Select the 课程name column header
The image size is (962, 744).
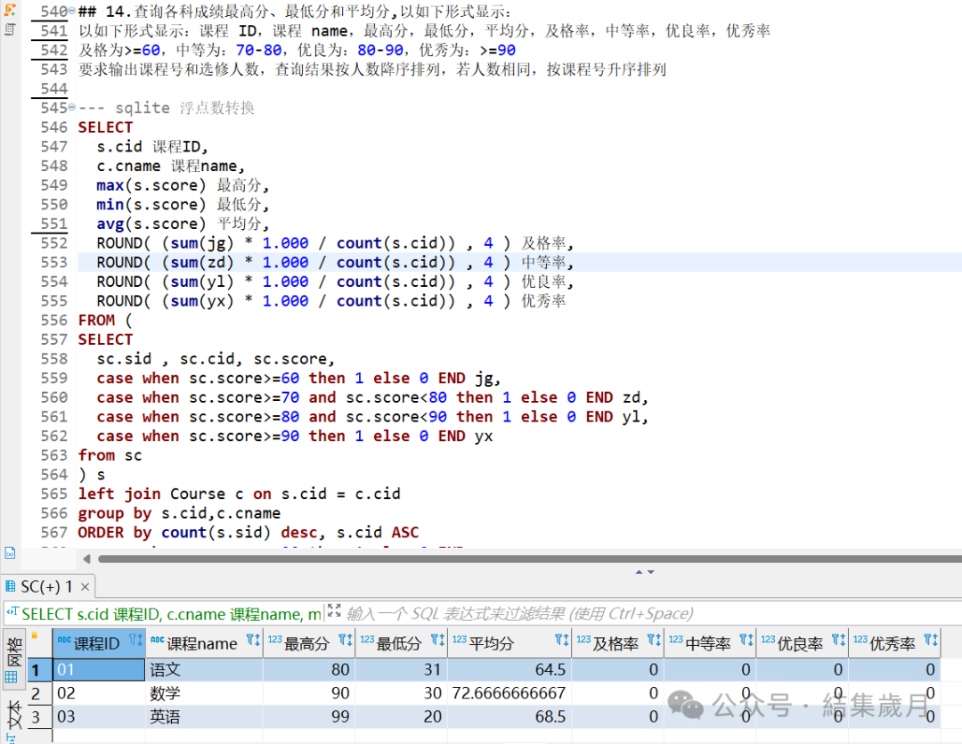202,643
